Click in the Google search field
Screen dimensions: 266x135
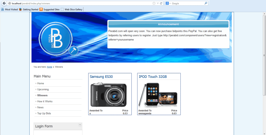187,3
